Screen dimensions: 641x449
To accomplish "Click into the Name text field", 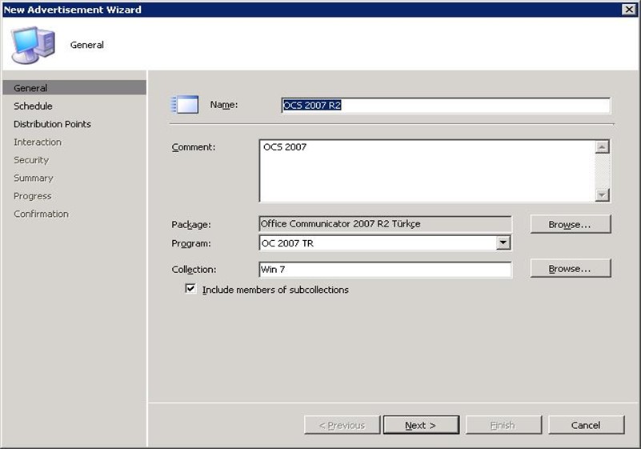I will point(445,106).
